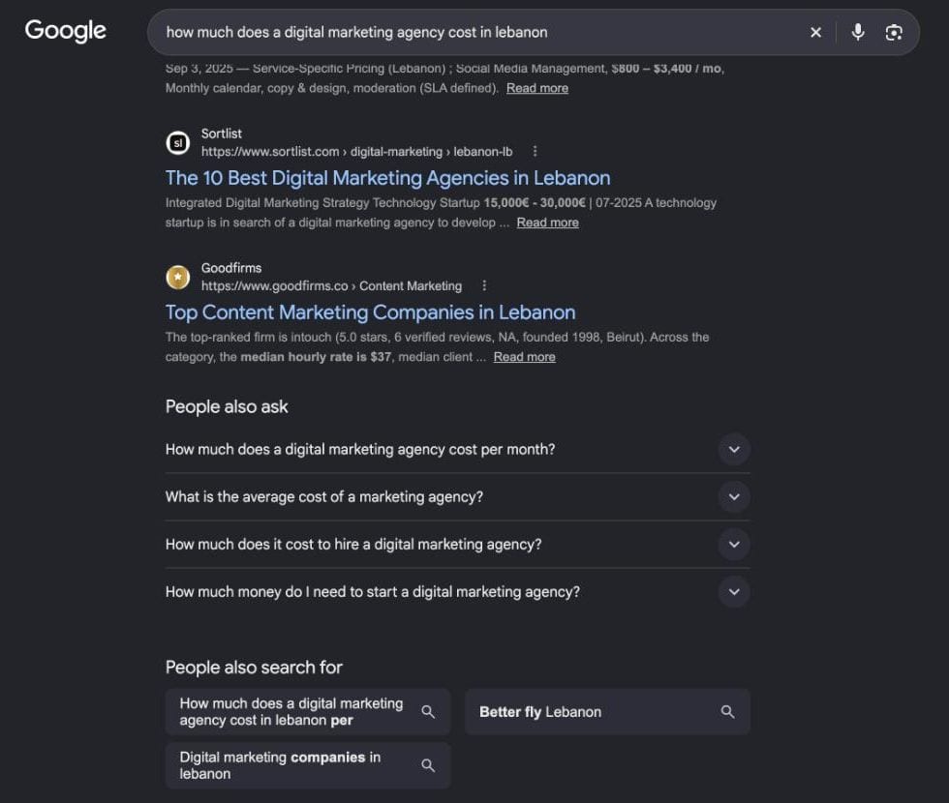Screen dimensions: 949x803
Task: Open Sortlist result three-dot options
Action: [x=535, y=151]
